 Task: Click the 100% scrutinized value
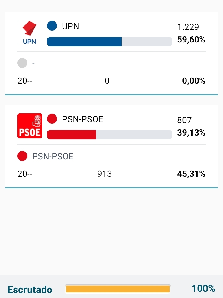pyautogui.click(x=203, y=289)
